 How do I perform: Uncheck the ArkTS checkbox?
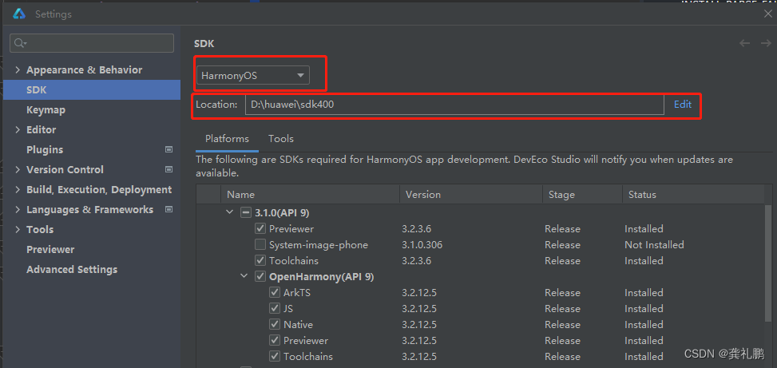tap(275, 293)
